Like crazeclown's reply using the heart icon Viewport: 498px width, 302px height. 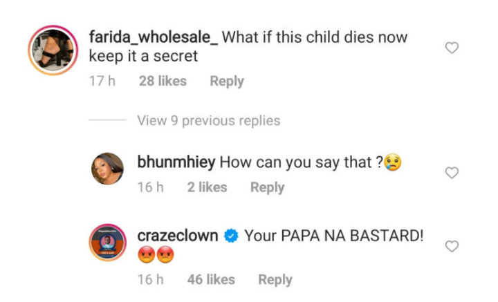(x=452, y=246)
